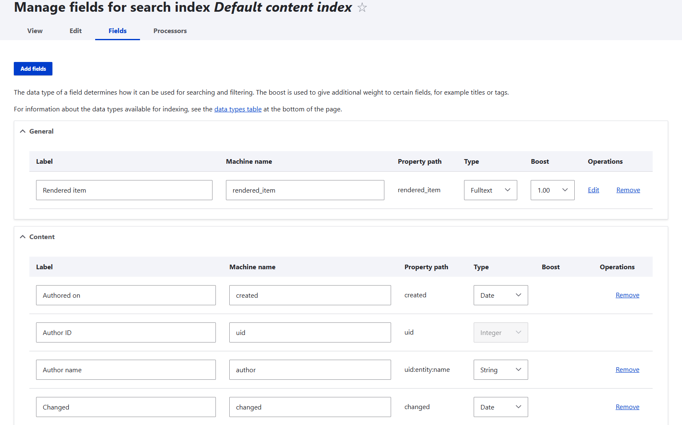Remove the Rendered item field
682x425 pixels.
pyautogui.click(x=628, y=190)
